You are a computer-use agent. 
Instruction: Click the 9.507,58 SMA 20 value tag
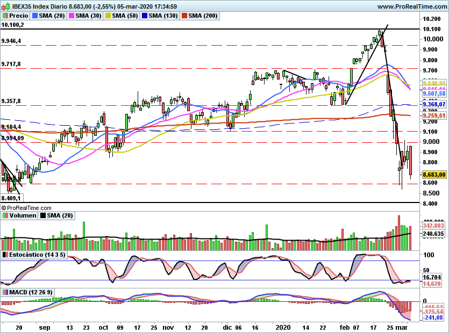[434, 93]
